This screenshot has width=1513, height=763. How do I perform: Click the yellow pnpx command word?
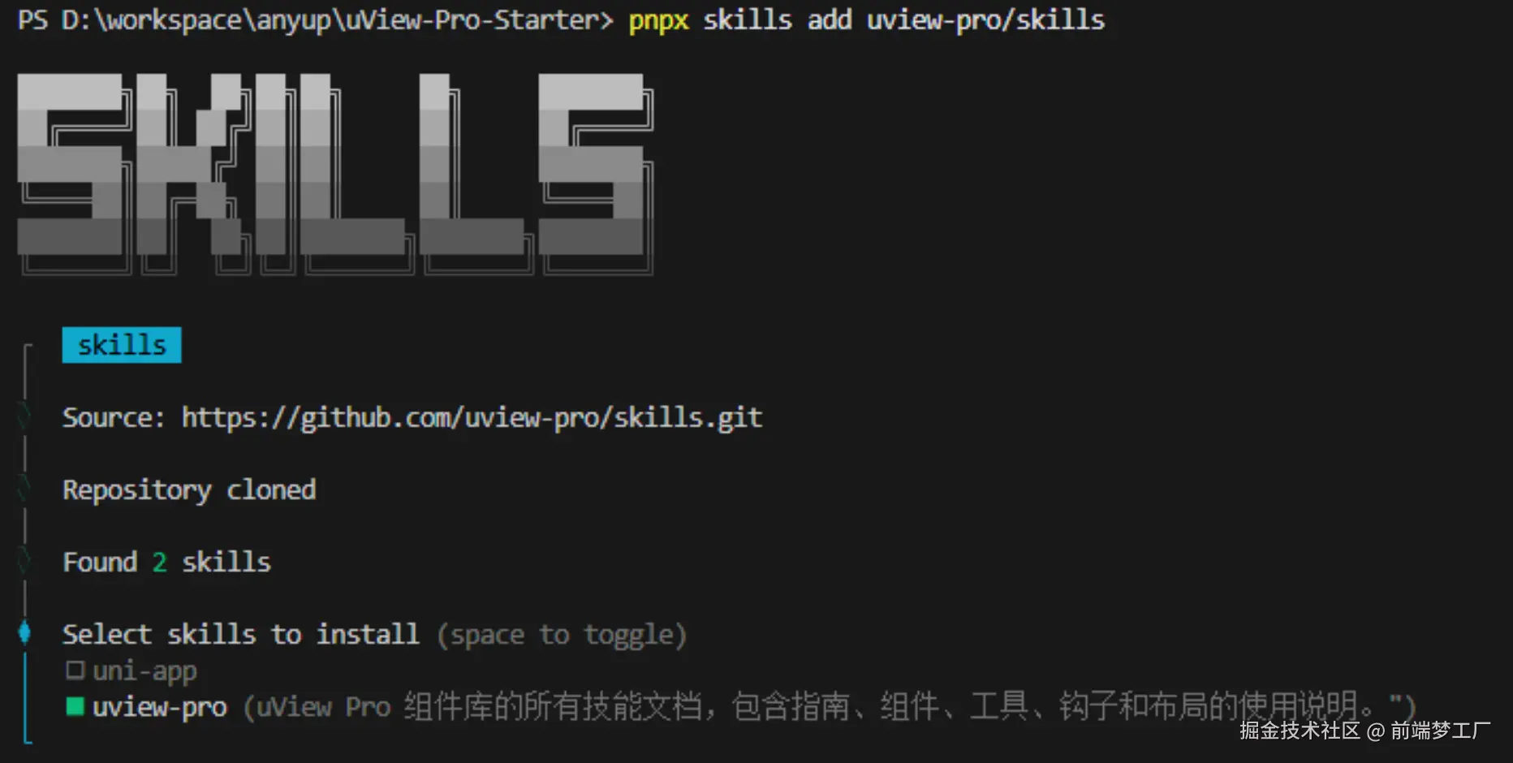(x=658, y=20)
